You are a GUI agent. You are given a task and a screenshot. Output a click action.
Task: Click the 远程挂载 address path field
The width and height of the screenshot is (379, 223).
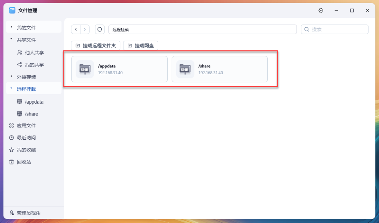202,29
